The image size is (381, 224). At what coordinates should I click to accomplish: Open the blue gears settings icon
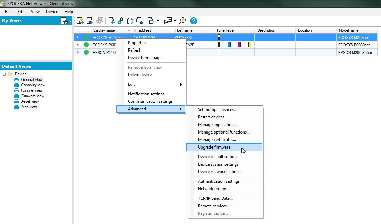[x=120, y=21]
